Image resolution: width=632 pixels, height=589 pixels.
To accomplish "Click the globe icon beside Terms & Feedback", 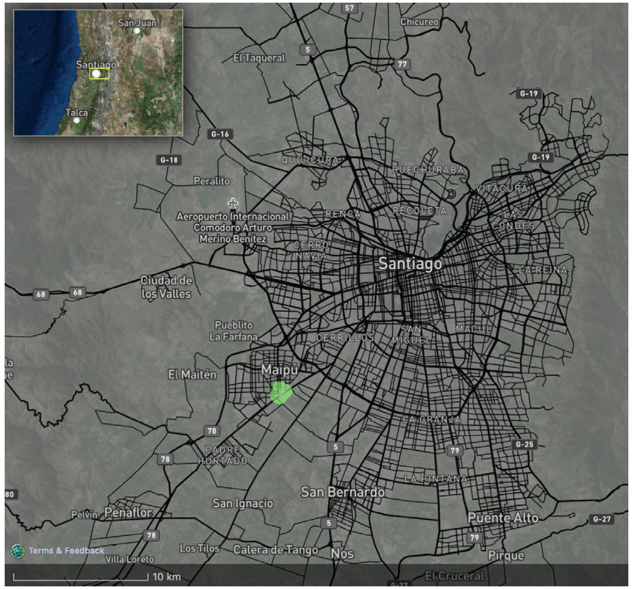I will (17, 551).
